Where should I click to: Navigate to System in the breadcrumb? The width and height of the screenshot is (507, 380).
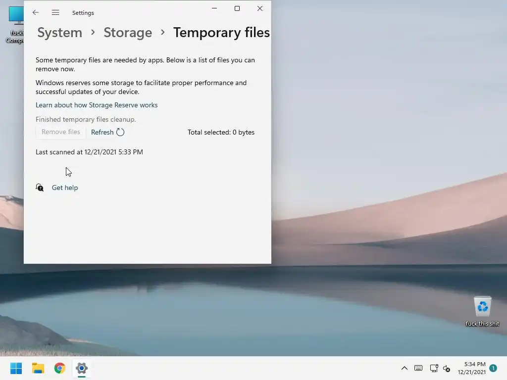60,33
